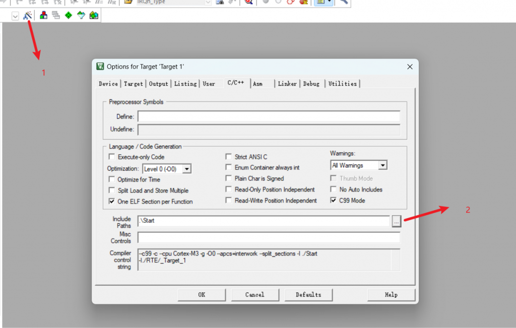Image resolution: width=516 pixels, height=328 pixels.
Task: Enable the Execute-only Code checkbox
Action: pyautogui.click(x=112, y=157)
